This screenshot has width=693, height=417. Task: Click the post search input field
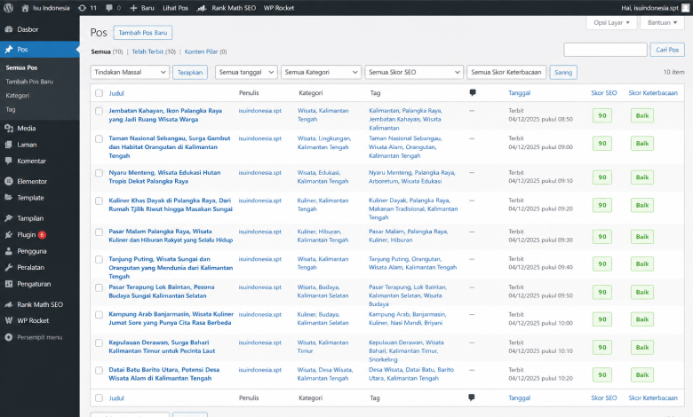click(x=605, y=50)
